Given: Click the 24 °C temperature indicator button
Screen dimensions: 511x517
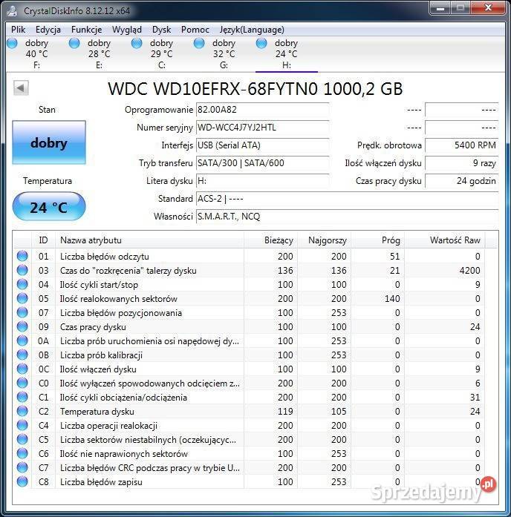Looking at the screenshot, I should tap(49, 207).
